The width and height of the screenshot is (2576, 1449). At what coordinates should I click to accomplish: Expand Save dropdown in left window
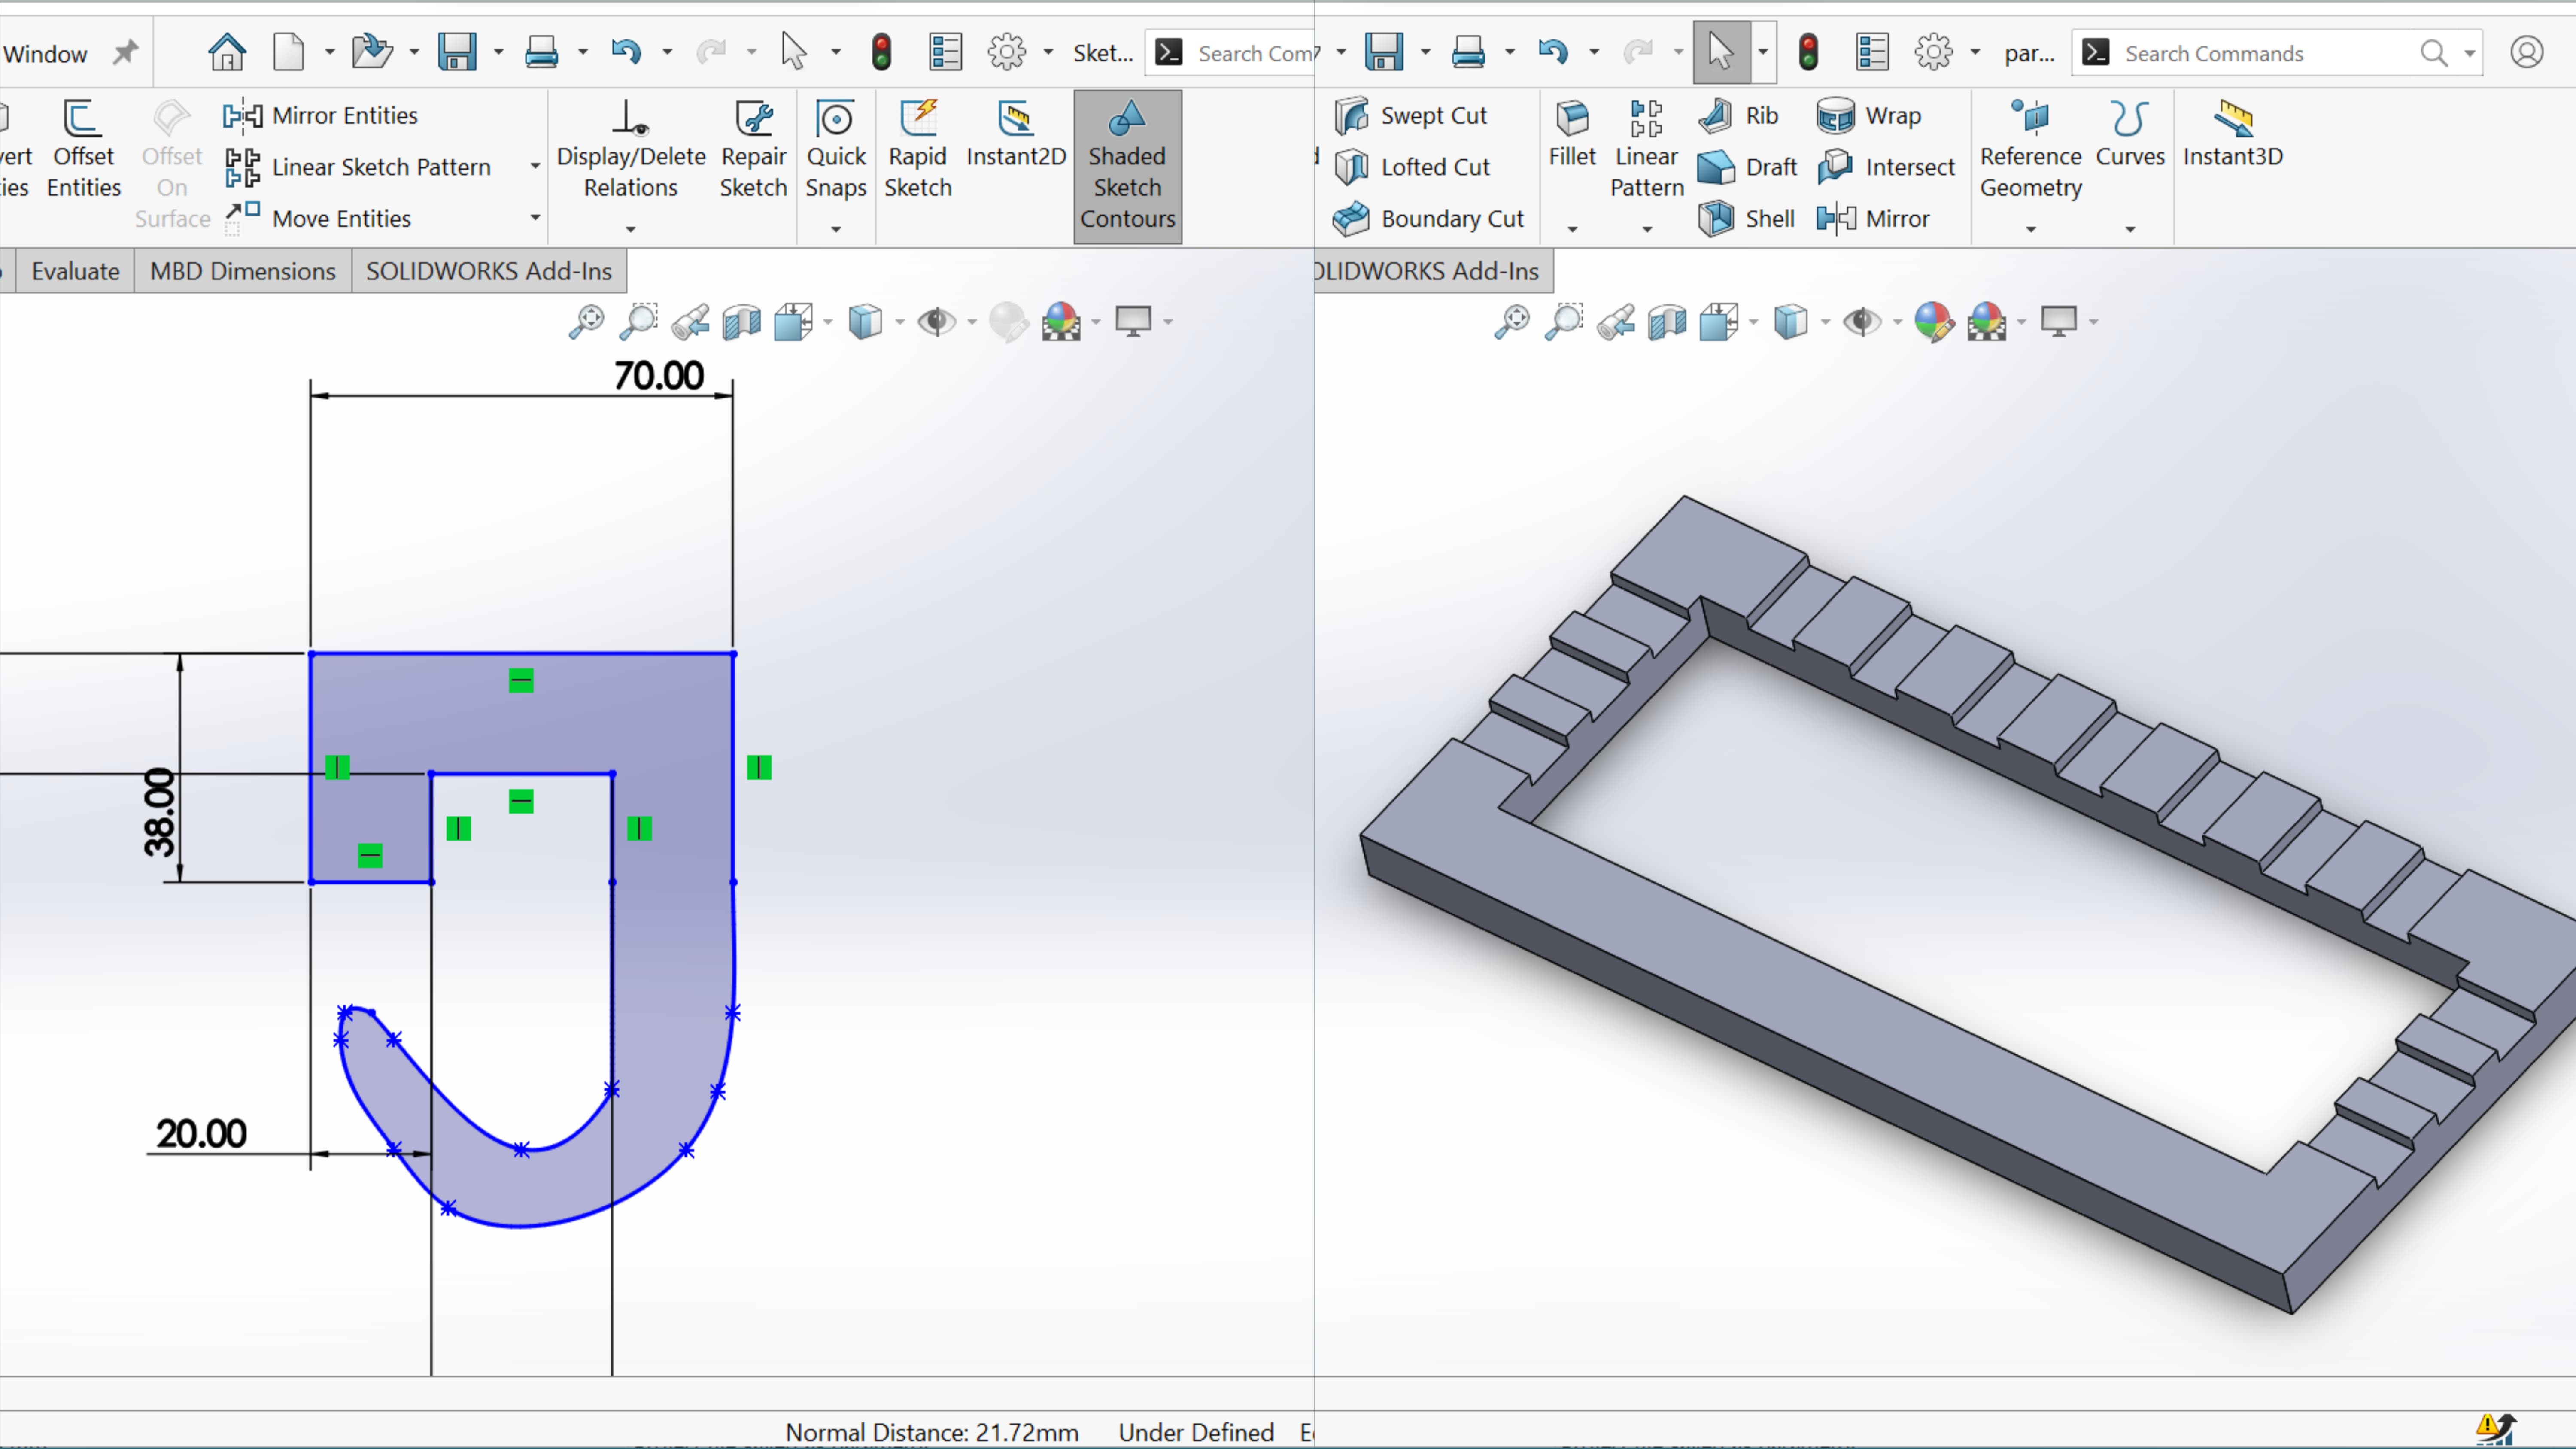[498, 52]
